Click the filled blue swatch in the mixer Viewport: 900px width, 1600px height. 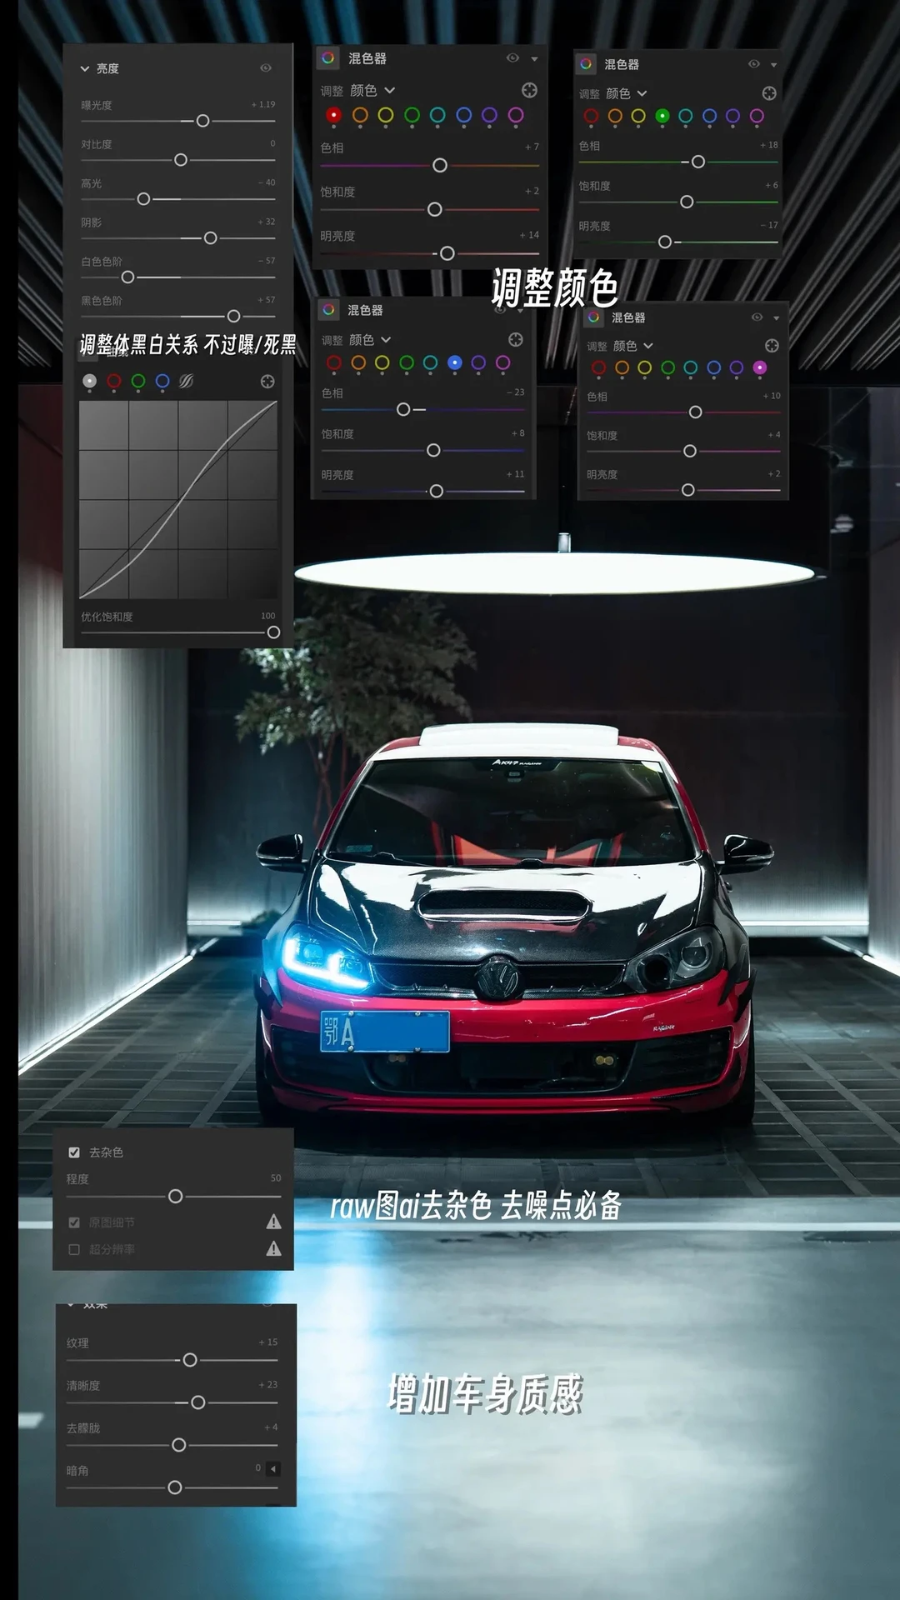[454, 362]
